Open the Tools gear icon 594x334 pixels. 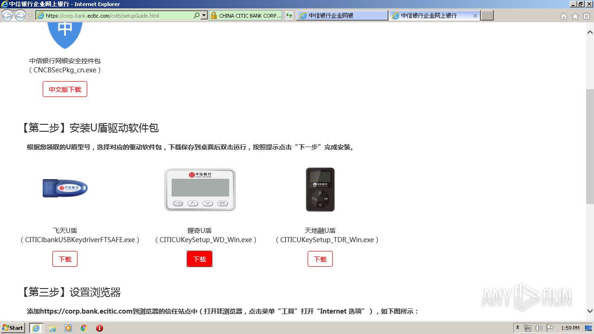587,16
